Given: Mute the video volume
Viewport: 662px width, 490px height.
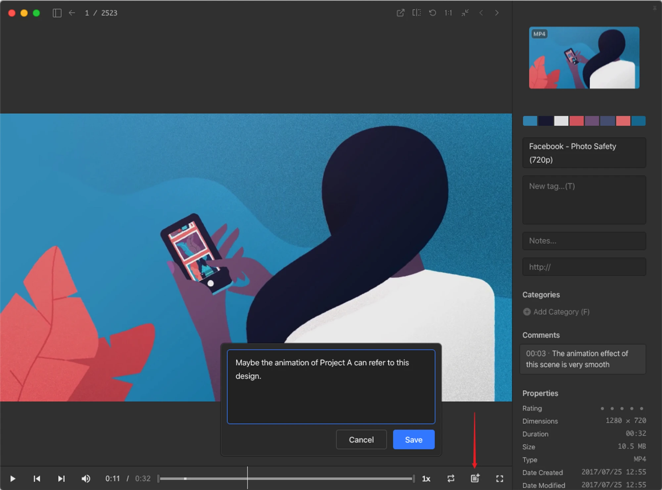Looking at the screenshot, I should (x=86, y=478).
